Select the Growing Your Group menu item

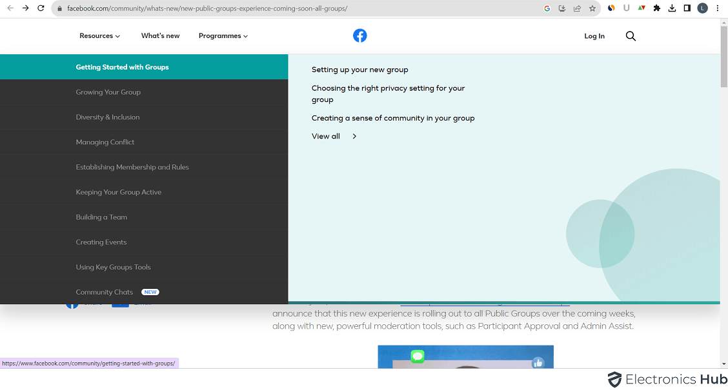point(108,92)
